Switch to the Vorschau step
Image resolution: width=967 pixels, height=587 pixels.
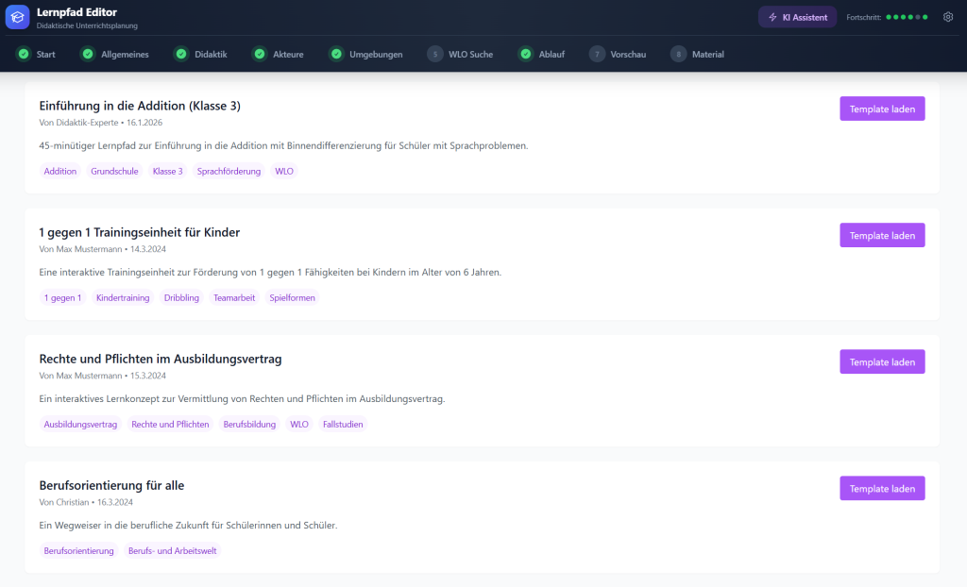618,54
